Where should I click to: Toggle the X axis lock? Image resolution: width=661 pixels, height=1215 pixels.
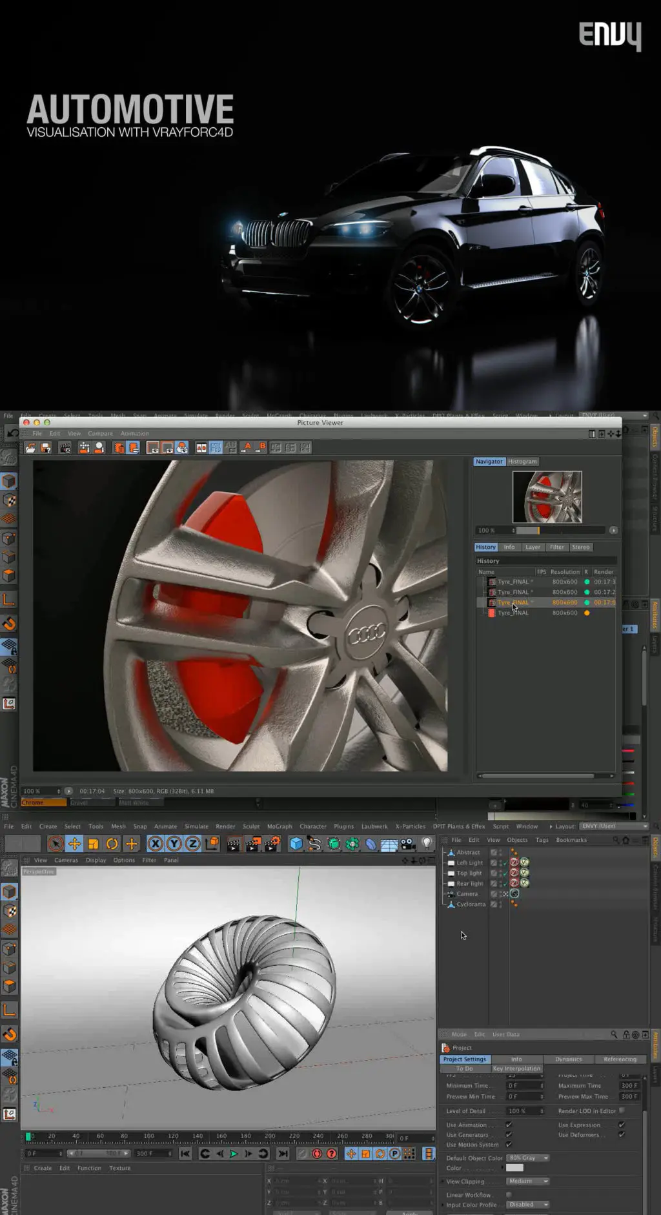[x=155, y=844]
